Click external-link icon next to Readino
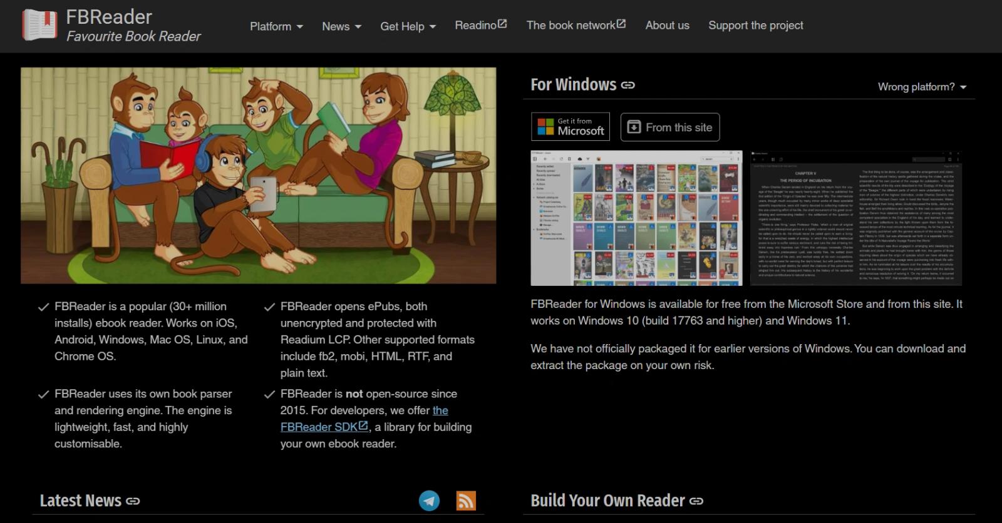This screenshot has height=523, width=1002. (502, 24)
